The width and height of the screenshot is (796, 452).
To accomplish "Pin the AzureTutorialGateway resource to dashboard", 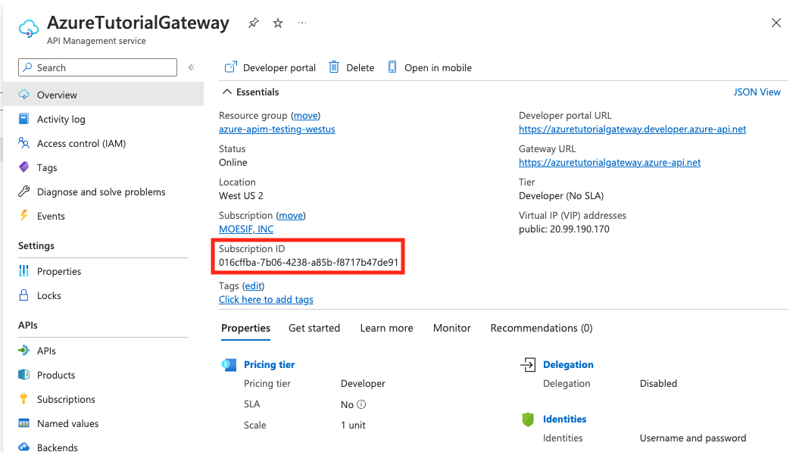I will tap(253, 23).
